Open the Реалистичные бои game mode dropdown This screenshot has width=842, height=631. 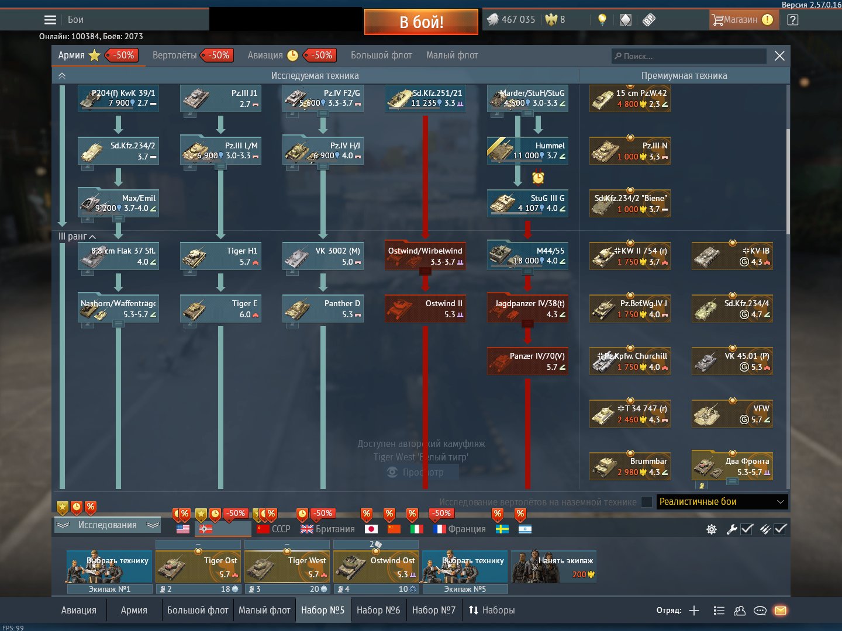point(722,502)
